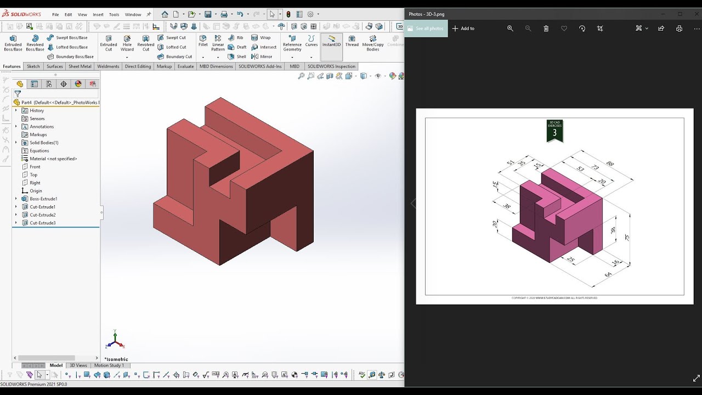
Task: Expand the History tree node
Action: (16, 111)
